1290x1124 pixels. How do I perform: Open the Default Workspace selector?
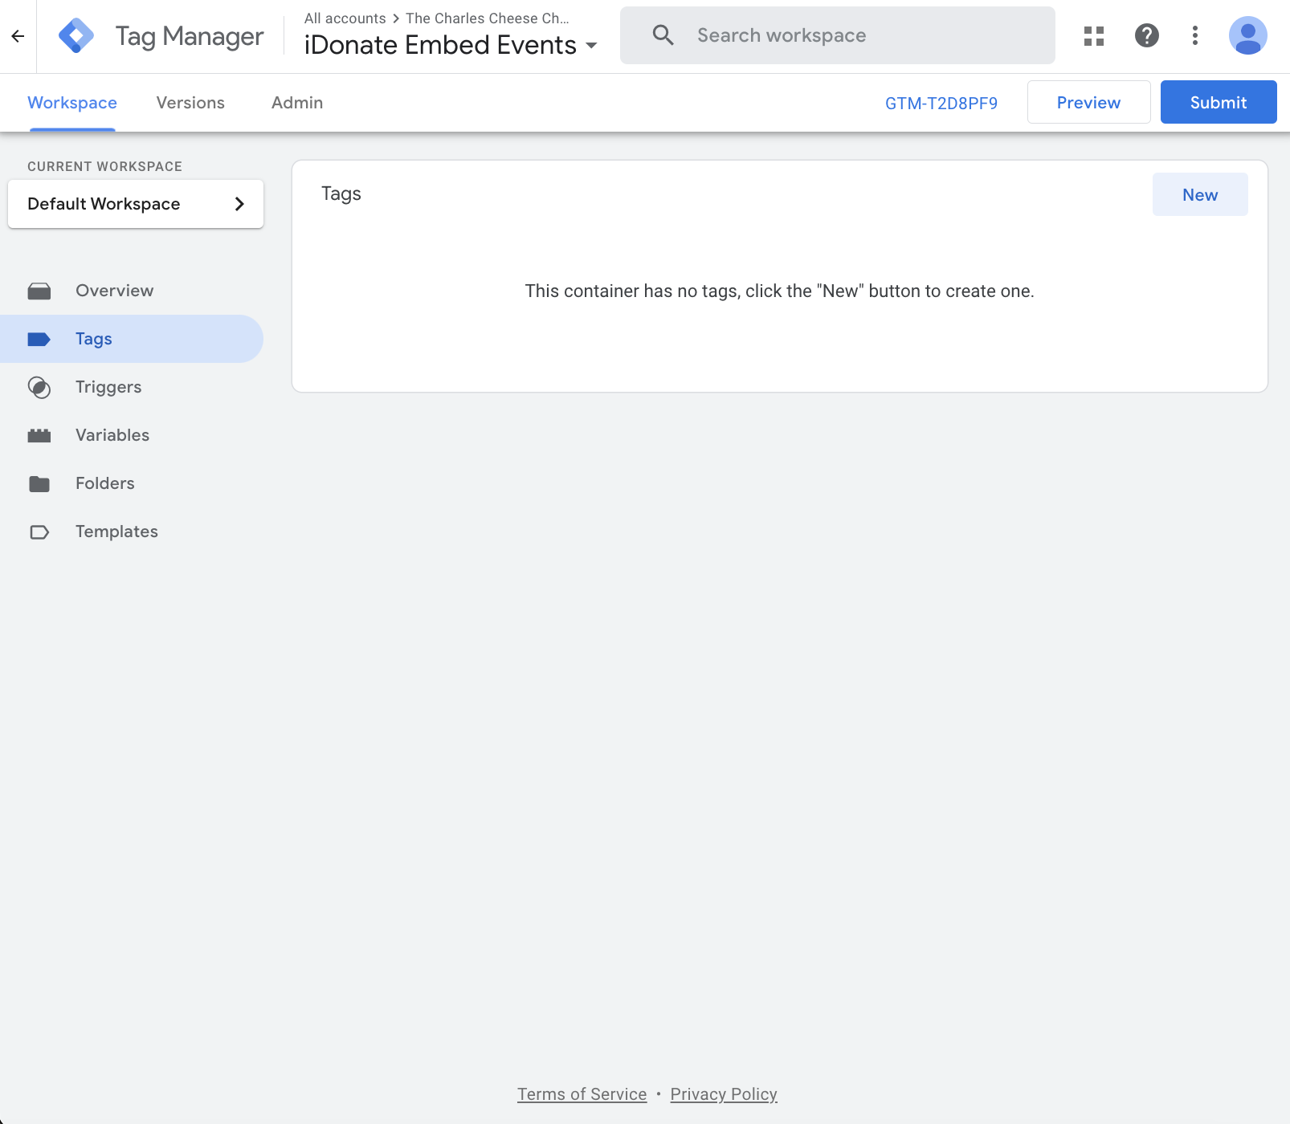[x=136, y=204]
